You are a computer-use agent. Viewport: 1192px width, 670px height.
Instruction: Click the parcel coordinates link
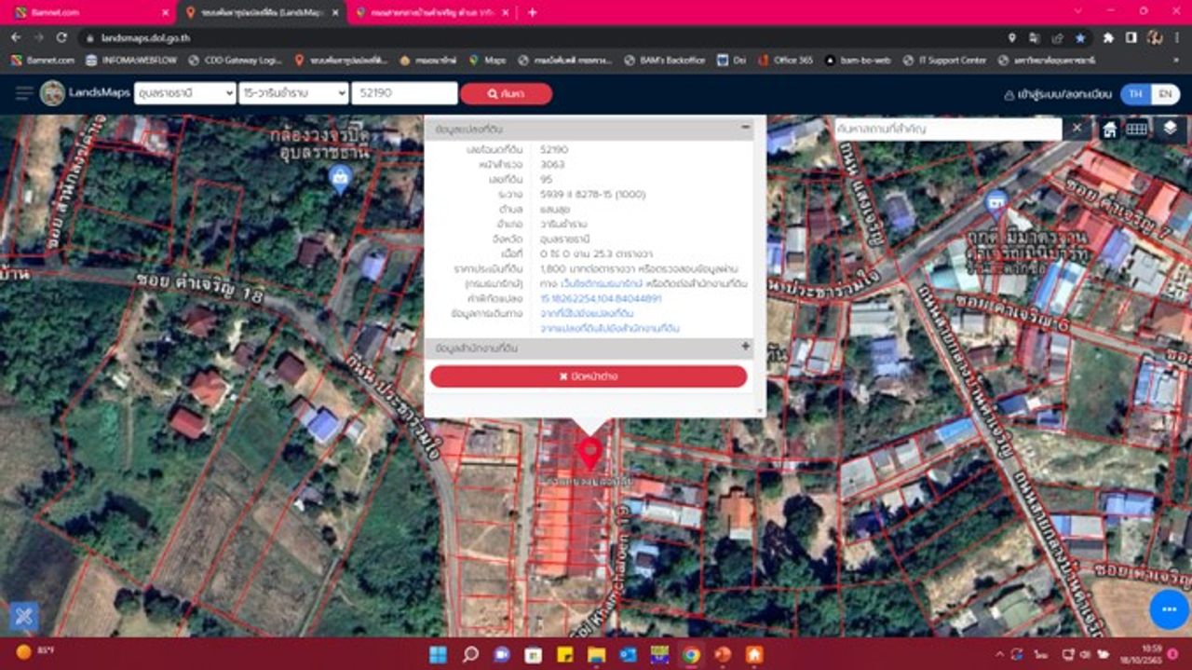(601, 299)
